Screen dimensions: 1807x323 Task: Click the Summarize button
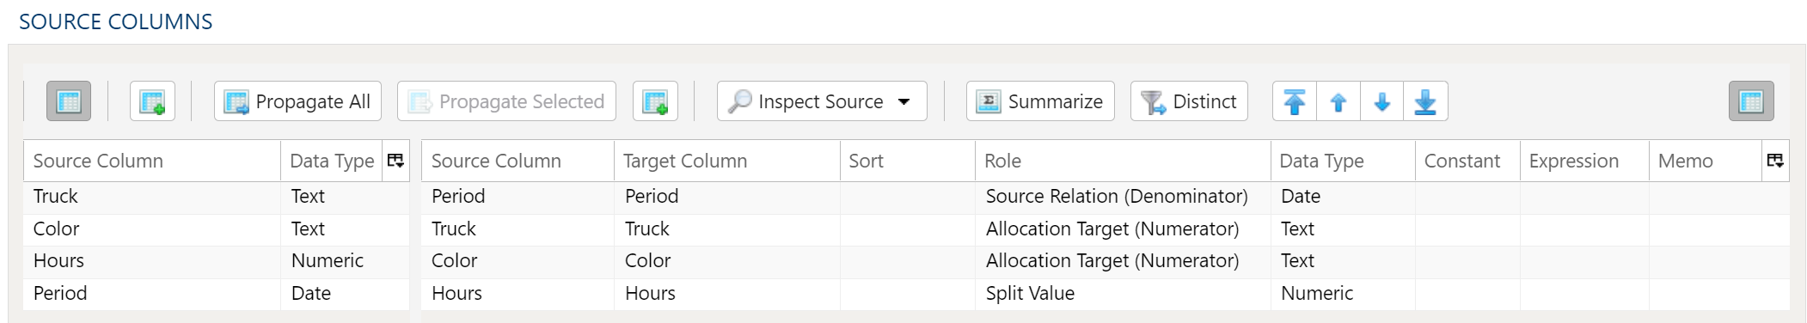pos(1040,101)
